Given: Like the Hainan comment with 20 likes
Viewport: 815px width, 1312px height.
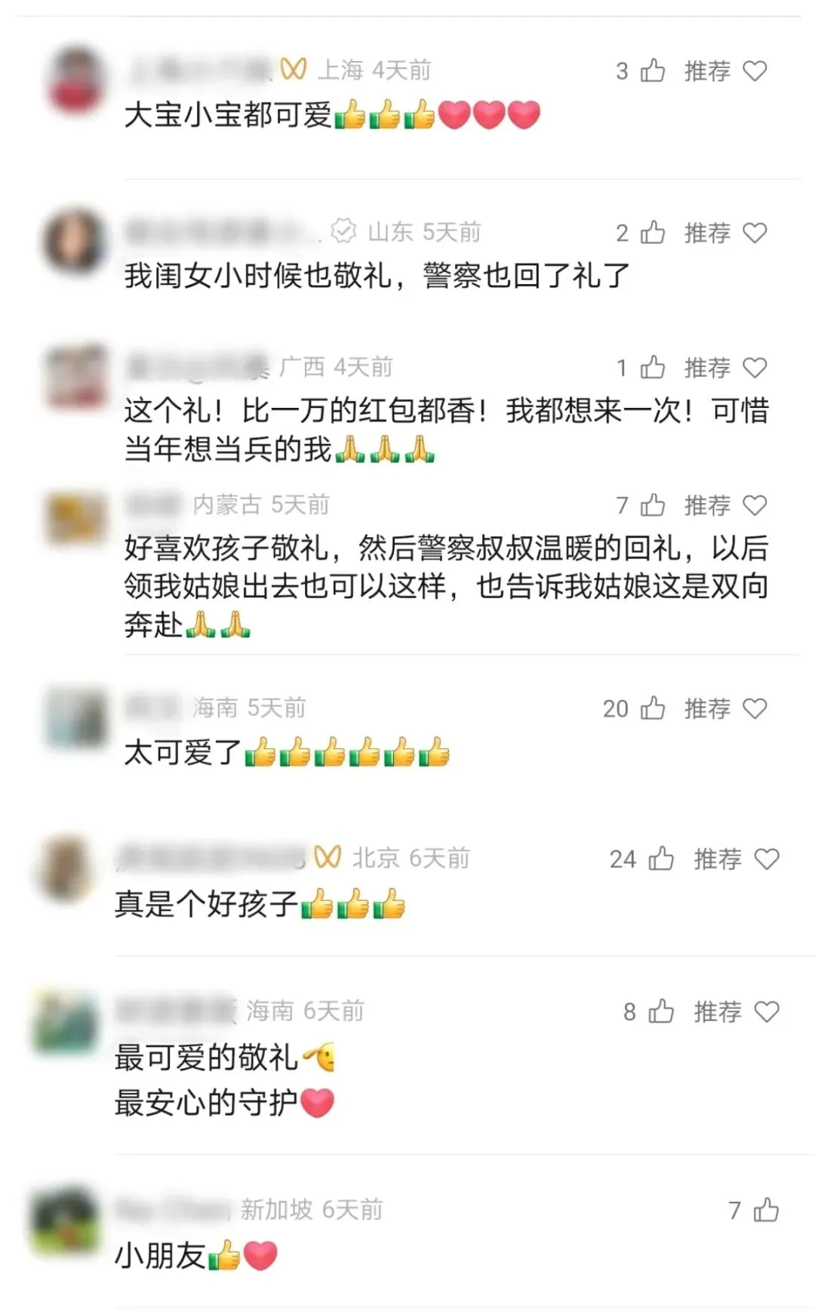Looking at the screenshot, I should pyautogui.click(x=653, y=708).
